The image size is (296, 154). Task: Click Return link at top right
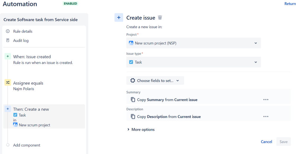[x=290, y=4]
